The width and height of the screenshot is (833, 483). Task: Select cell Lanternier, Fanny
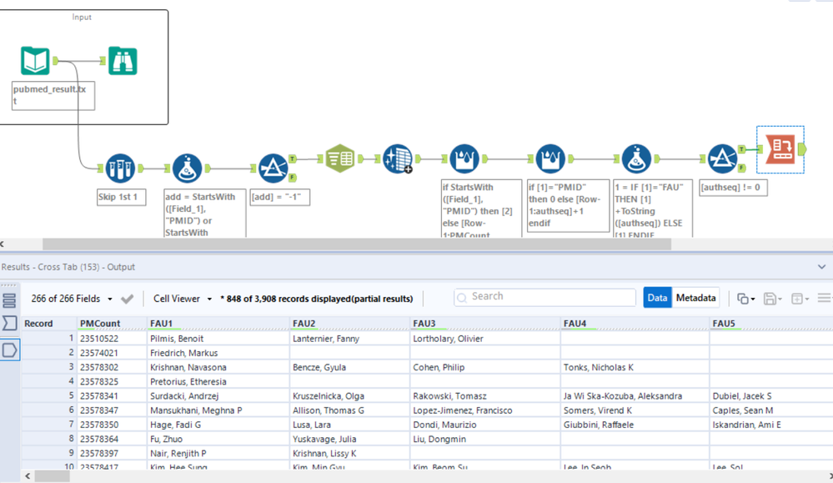click(x=349, y=339)
